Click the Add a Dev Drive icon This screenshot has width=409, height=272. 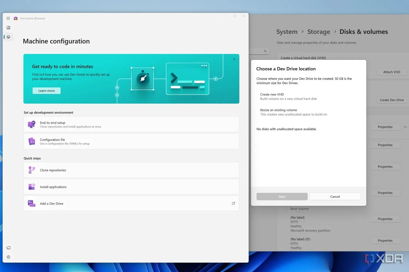(x=32, y=203)
